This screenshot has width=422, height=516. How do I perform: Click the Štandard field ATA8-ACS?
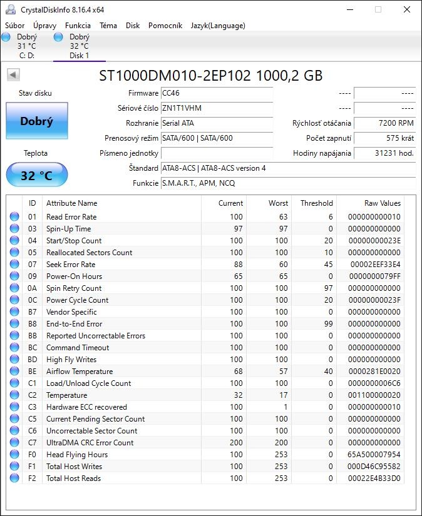288,168
